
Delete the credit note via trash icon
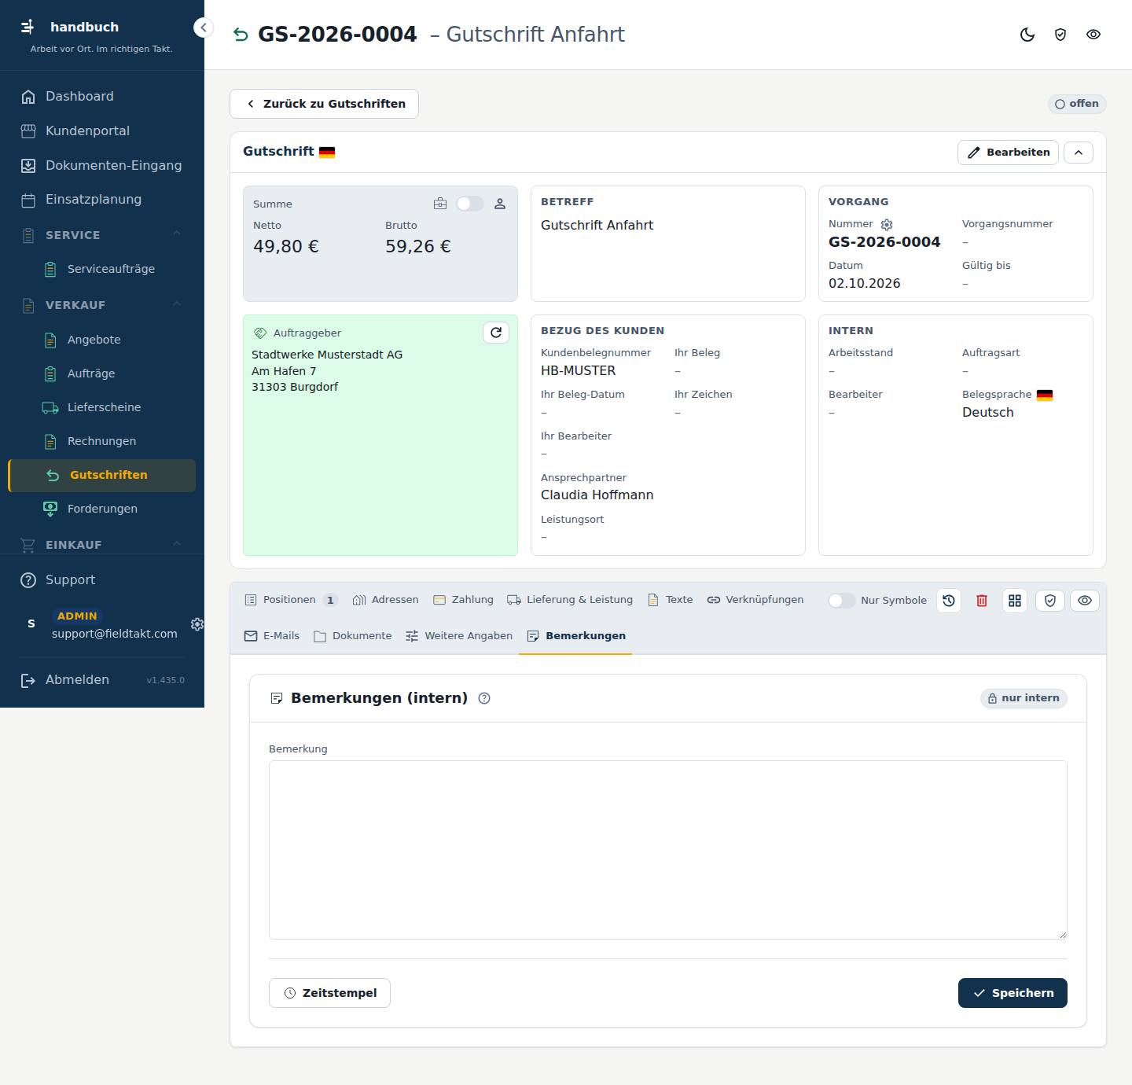[x=982, y=601]
